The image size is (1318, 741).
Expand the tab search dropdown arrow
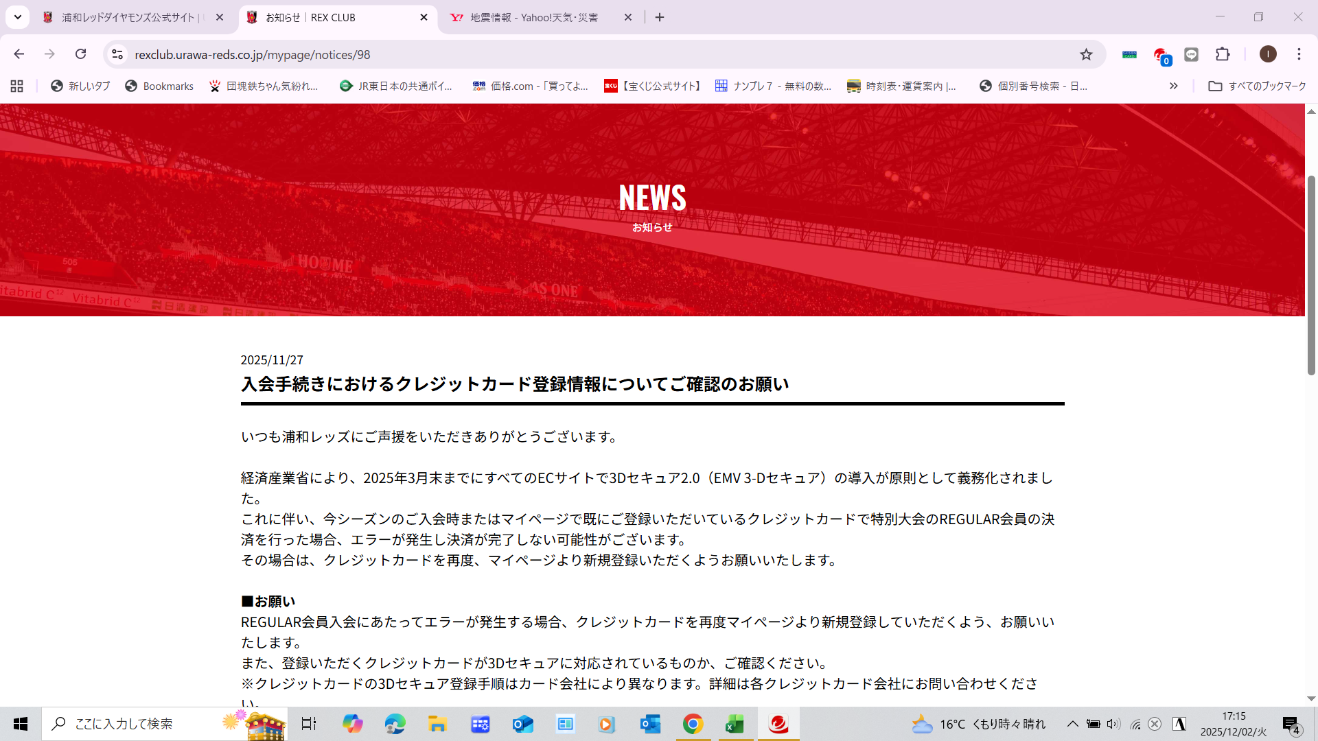17,17
